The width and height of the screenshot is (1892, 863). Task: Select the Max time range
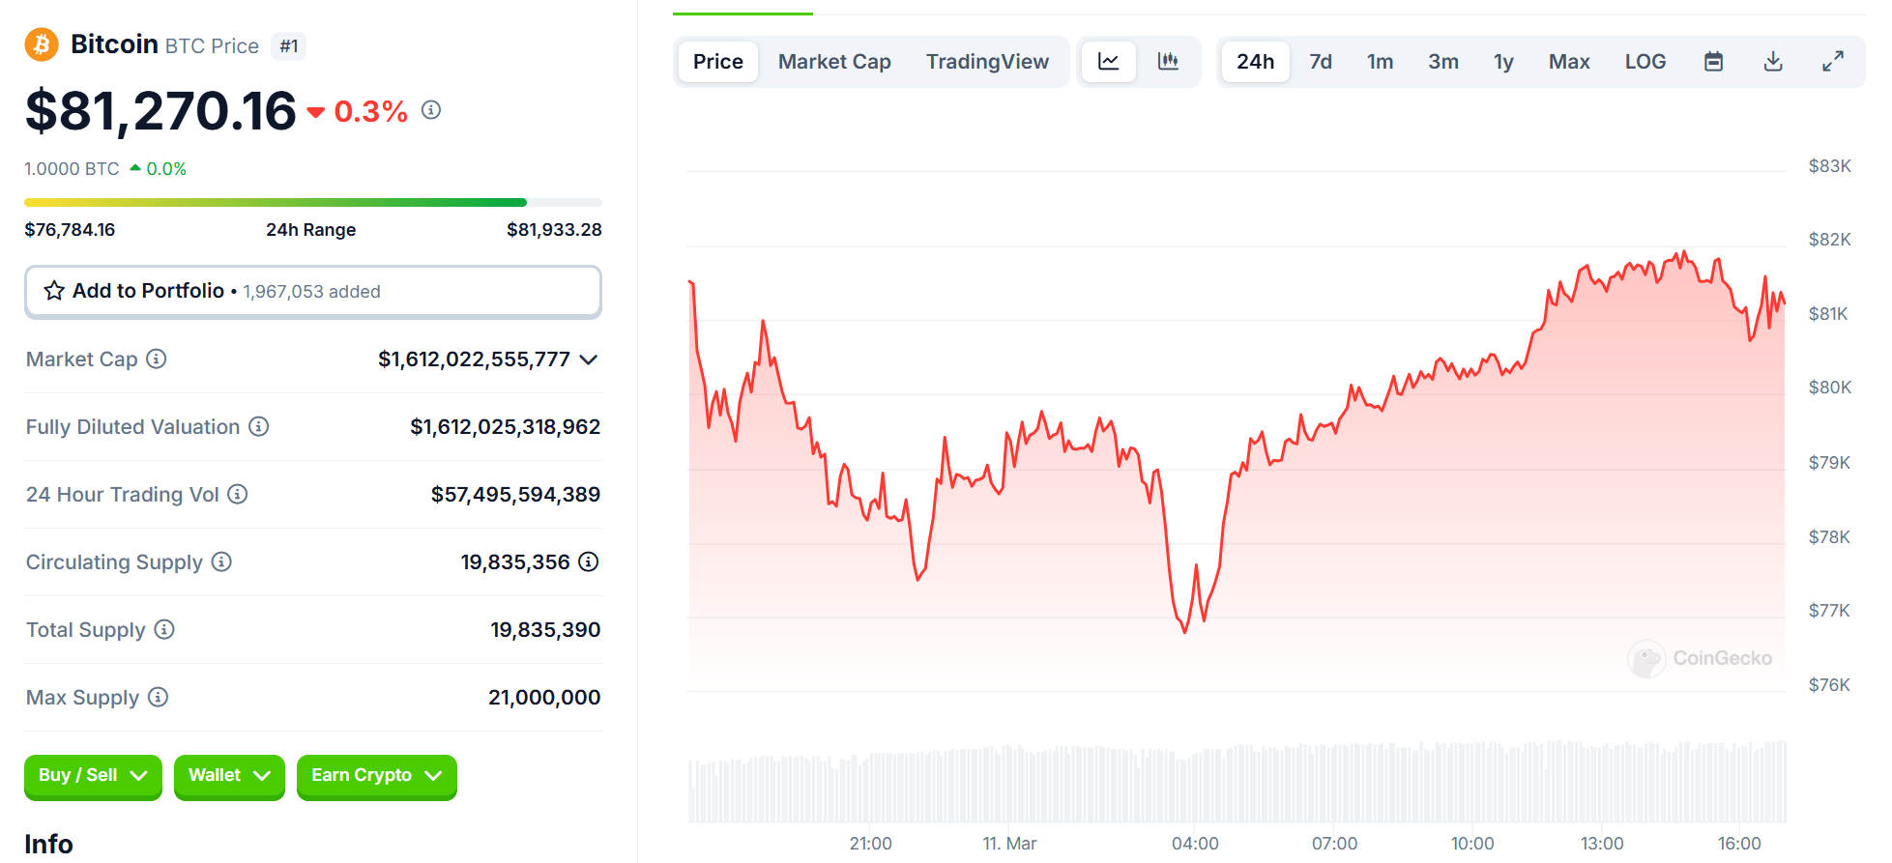tap(1569, 62)
